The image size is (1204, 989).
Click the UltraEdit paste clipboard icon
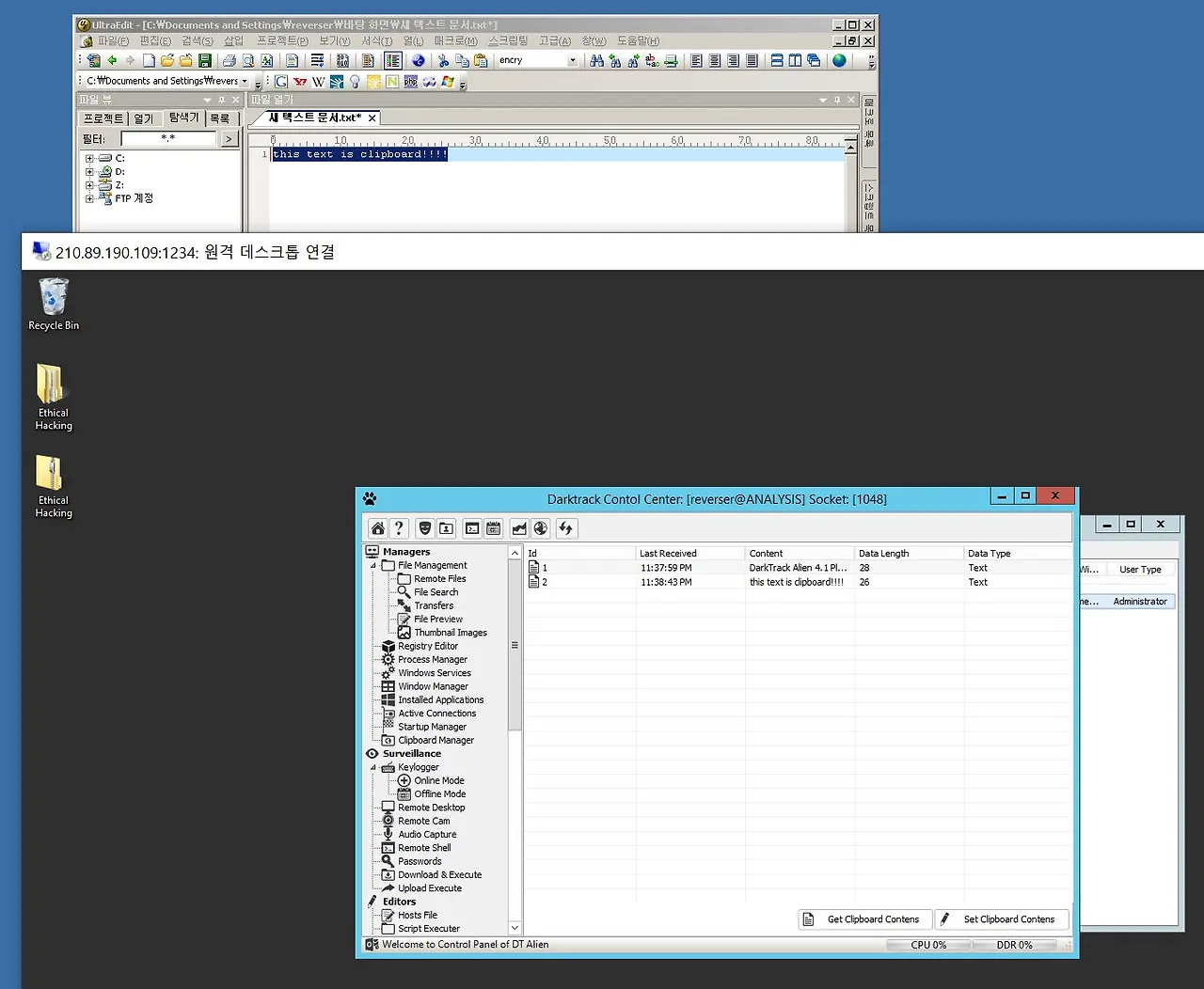[x=481, y=60]
